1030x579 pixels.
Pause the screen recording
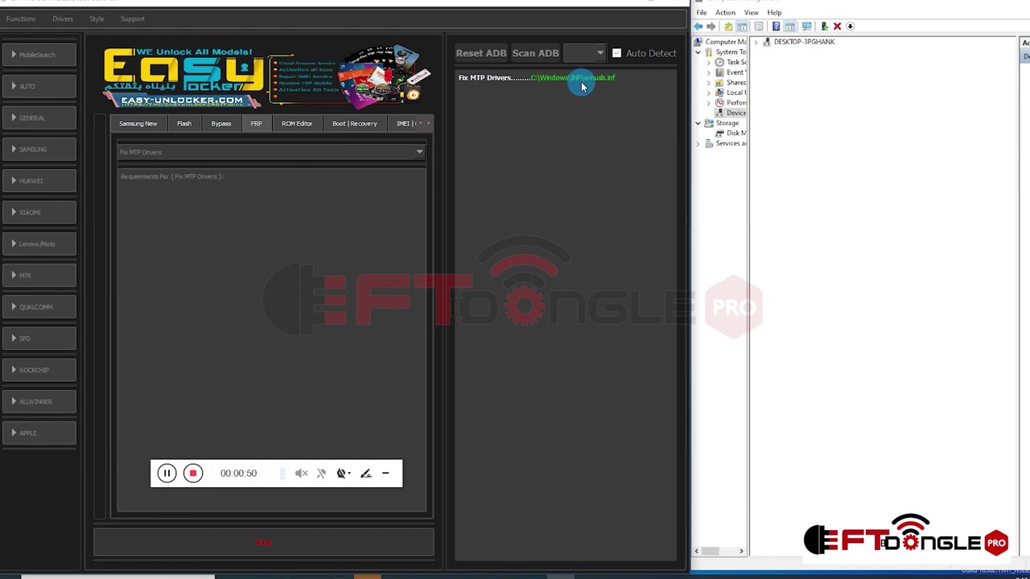click(x=167, y=474)
